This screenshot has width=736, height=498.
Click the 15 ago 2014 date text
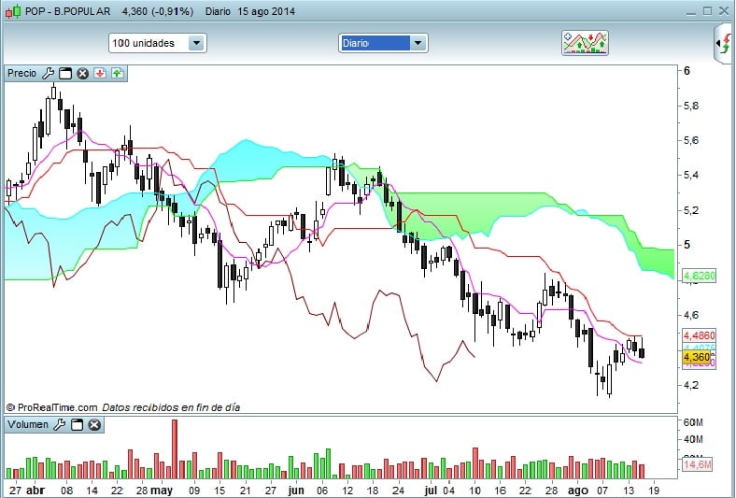click(x=266, y=11)
